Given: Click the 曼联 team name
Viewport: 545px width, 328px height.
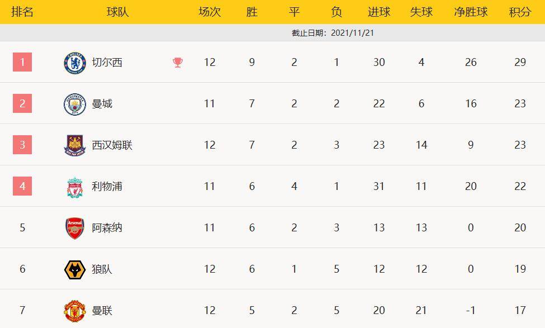Looking at the screenshot, I should point(102,311).
